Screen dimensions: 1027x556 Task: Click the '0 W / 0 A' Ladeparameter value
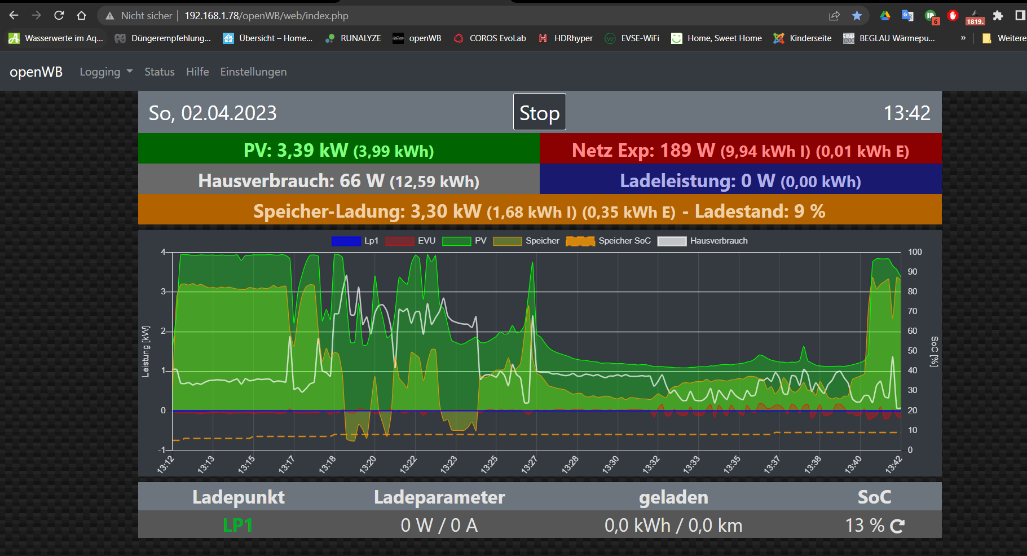coord(439,526)
